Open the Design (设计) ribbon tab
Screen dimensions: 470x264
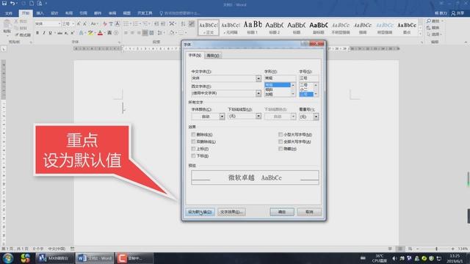pos(54,13)
